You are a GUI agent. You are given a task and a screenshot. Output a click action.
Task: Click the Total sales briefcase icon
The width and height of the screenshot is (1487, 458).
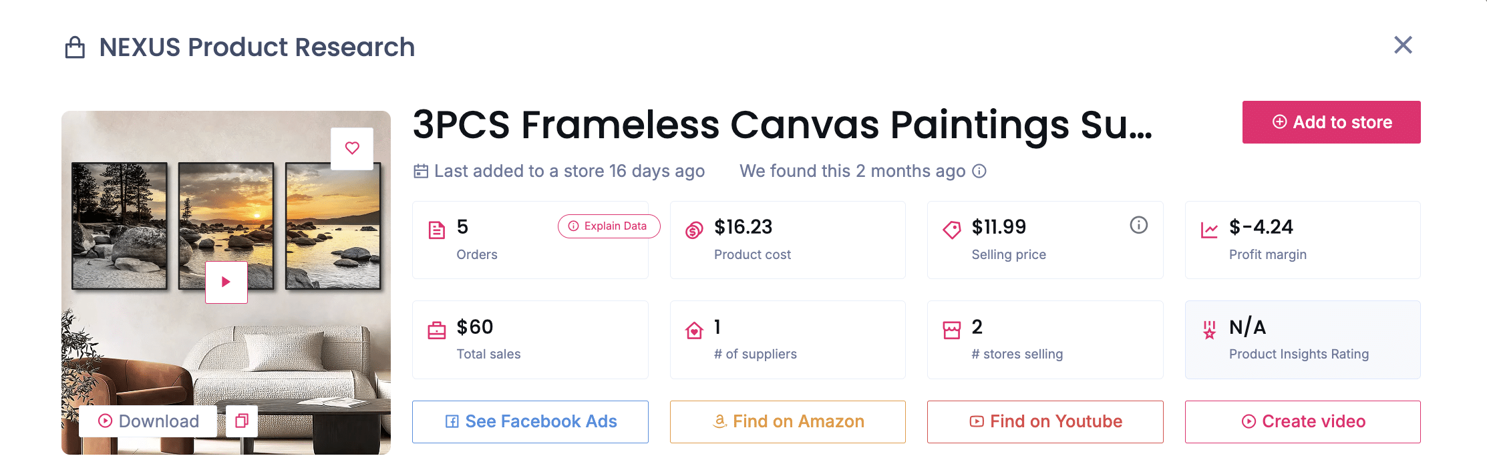point(437,330)
